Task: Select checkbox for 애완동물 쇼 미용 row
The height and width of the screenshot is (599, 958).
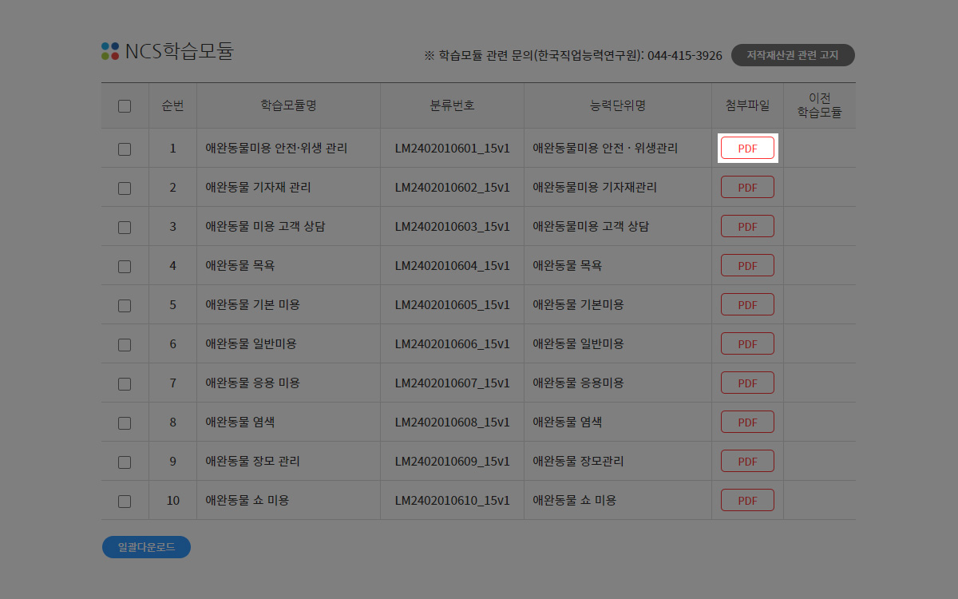Action: (125, 502)
